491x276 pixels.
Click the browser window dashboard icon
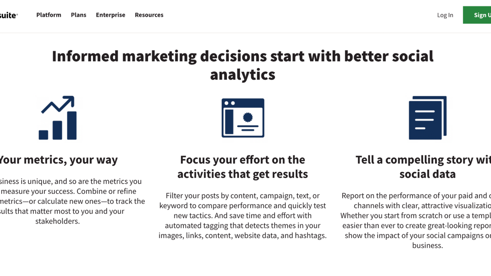click(x=243, y=118)
